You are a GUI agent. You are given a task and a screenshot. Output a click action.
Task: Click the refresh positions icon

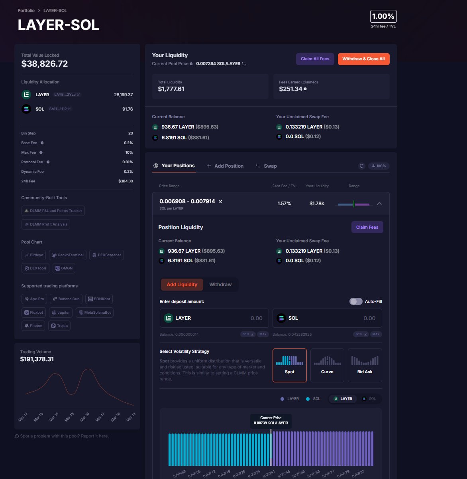click(362, 166)
